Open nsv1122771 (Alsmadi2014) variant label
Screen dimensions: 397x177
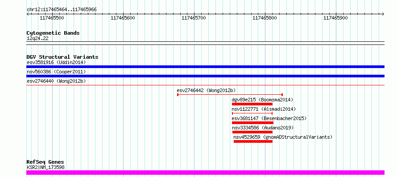(264, 109)
